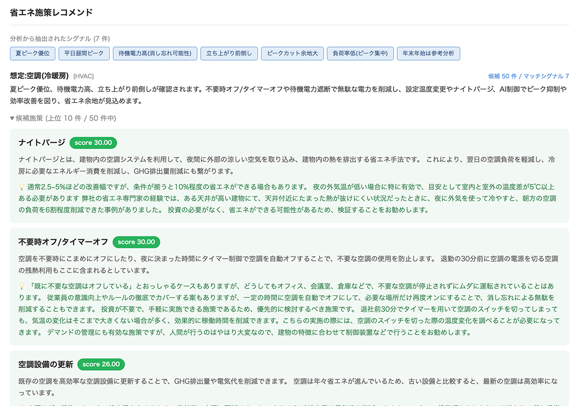Click the 年末年始は参考分析 chip

(x=429, y=53)
